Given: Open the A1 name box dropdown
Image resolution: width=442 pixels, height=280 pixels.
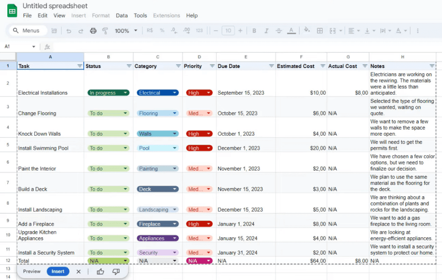Looking at the screenshot, I should (34, 47).
